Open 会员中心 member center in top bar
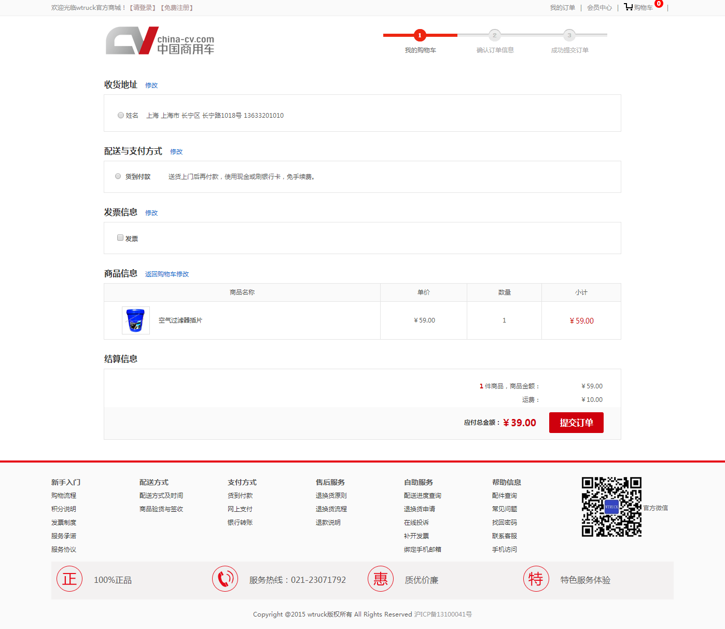This screenshot has height=629, width=725. [599, 8]
